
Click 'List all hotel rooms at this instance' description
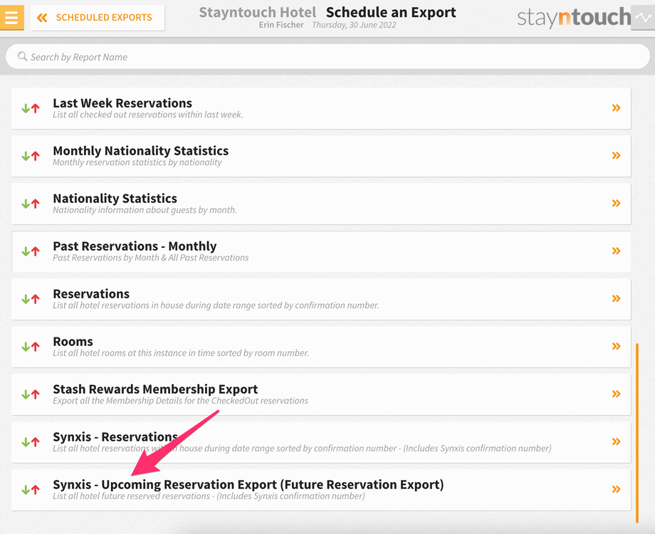pyautogui.click(x=181, y=352)
